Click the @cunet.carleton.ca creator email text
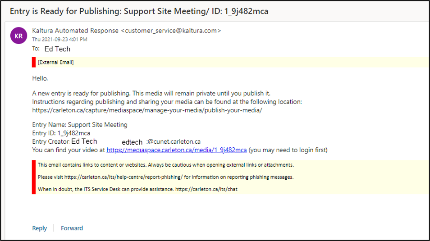Viewport: 430px width, 241px height. point(174,141)
